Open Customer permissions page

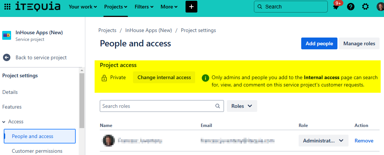pos(37,151)
